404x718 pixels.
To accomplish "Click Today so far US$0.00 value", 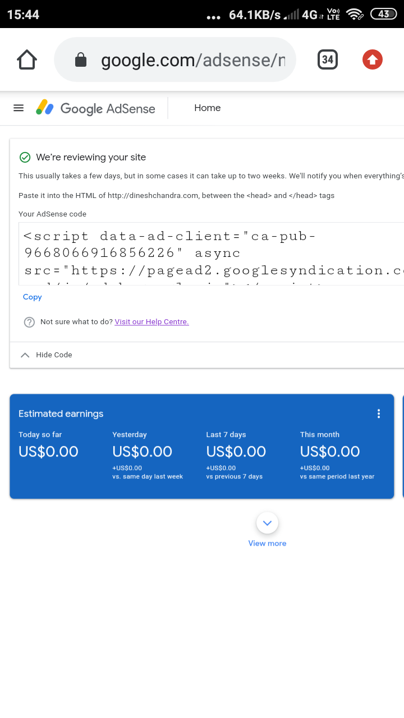I will 48,452.
